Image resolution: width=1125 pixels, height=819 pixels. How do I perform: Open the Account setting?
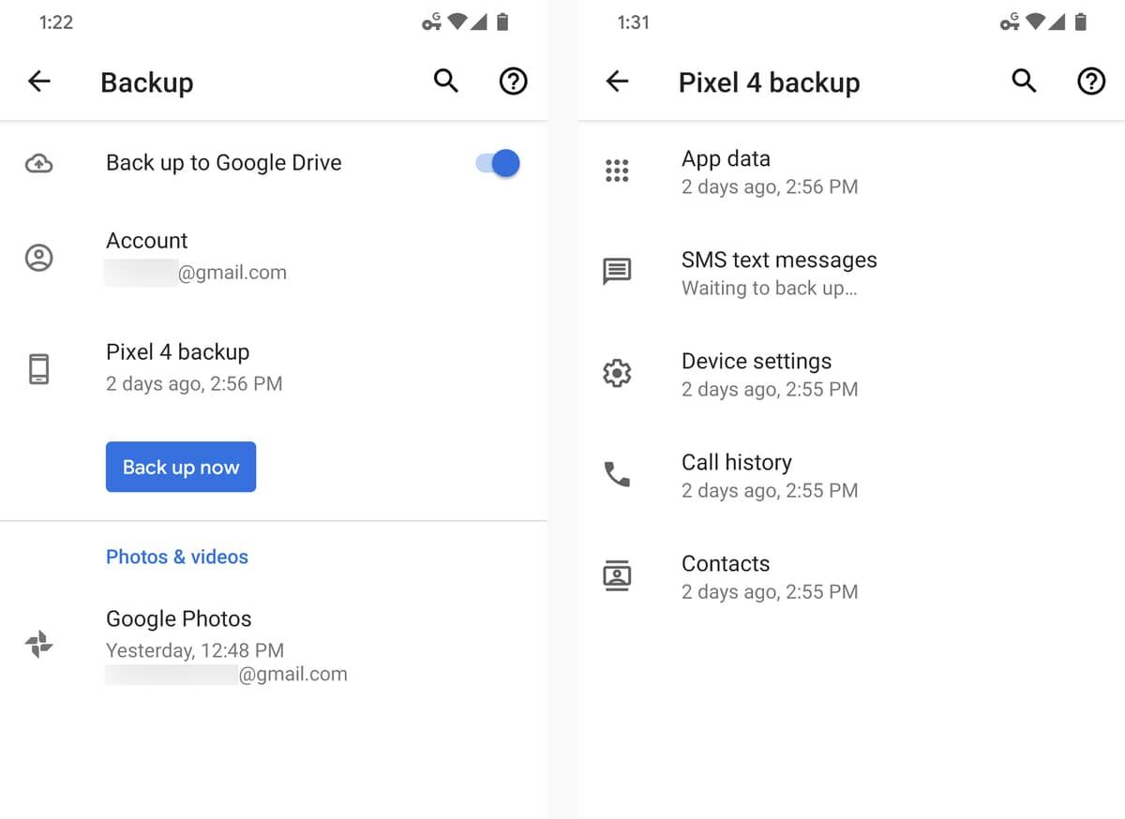pos(197,256)
